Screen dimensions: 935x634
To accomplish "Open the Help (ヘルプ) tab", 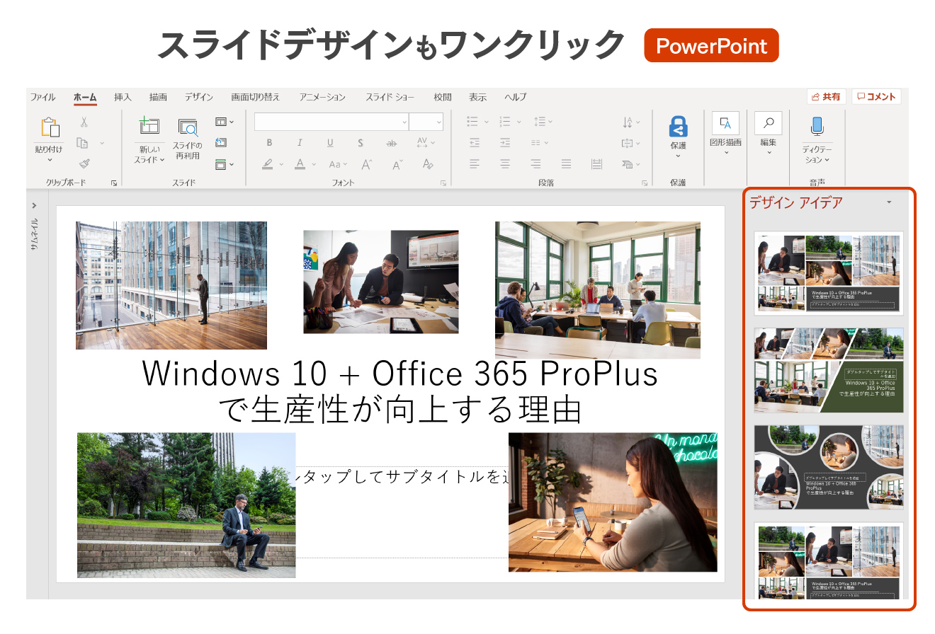I will coord(516,97).
